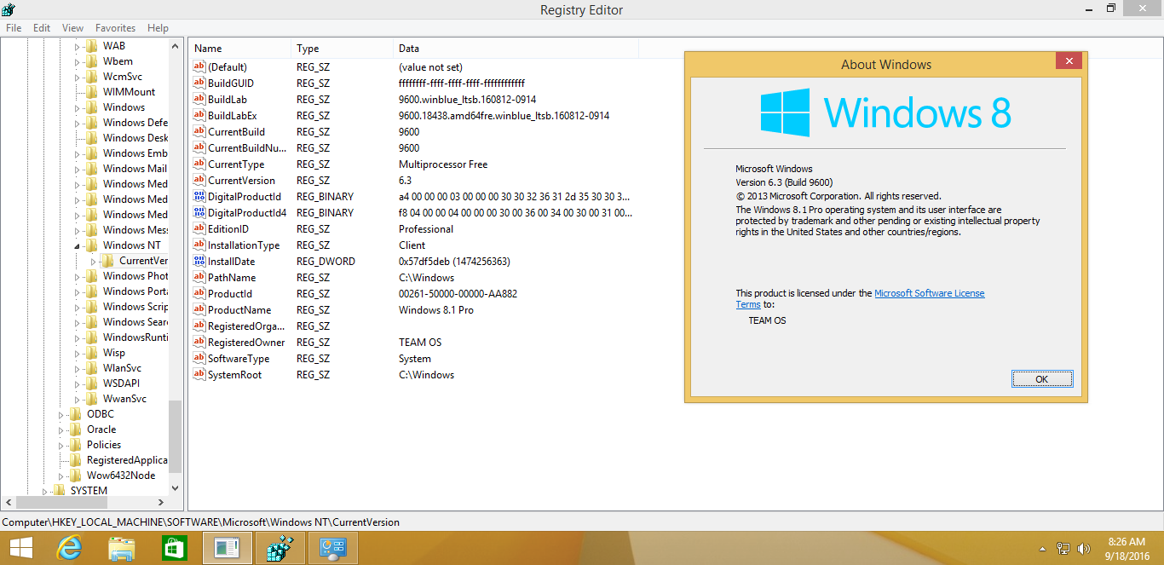The image size is (1164, 565).
Task: Select the WindowsRunti tree key
Action: click(135, 337)
